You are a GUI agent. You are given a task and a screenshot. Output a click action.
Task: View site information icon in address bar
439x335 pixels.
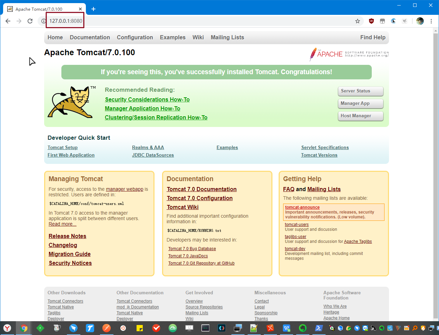43,21
